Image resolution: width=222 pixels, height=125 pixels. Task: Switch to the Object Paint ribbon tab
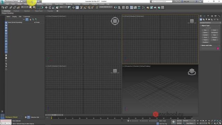click(x=39, y=11)
